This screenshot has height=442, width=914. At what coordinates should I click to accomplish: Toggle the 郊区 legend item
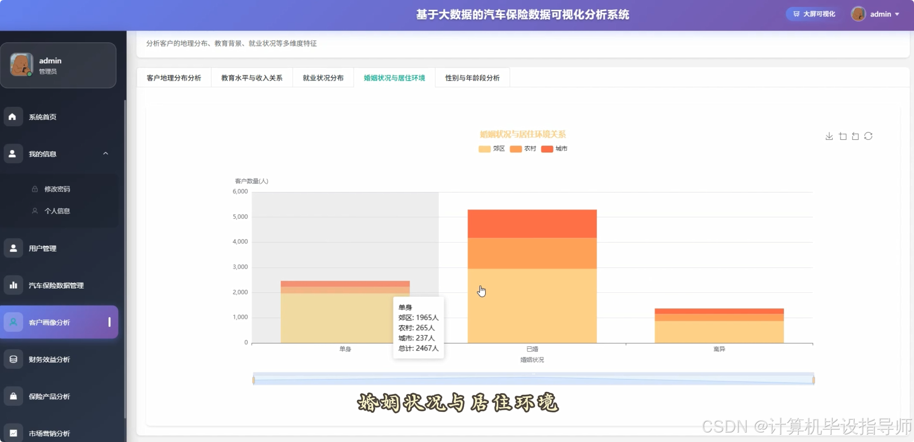[491, 149]
